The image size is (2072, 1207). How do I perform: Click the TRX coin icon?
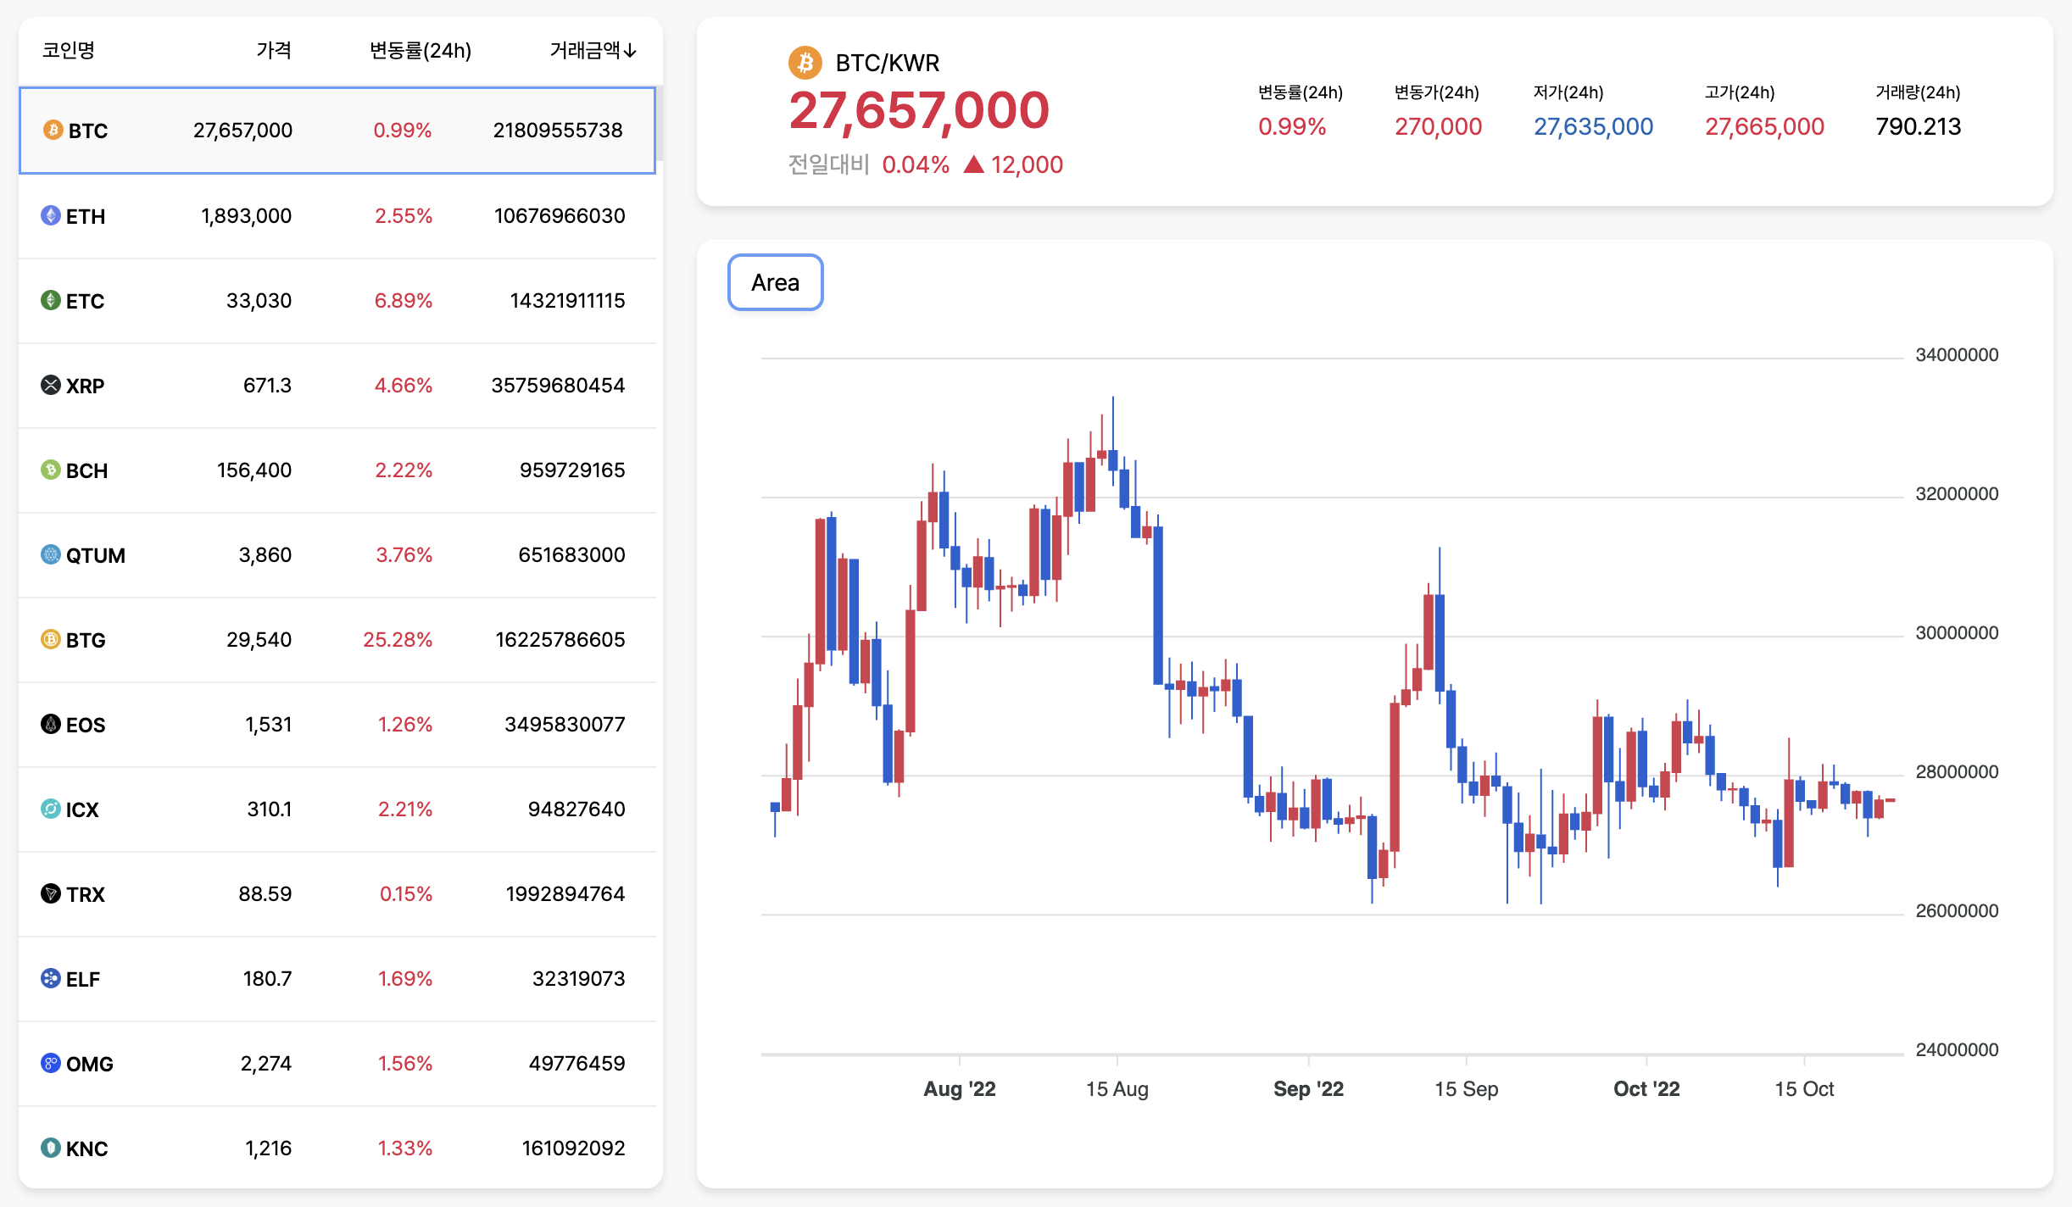coord(52,894)
